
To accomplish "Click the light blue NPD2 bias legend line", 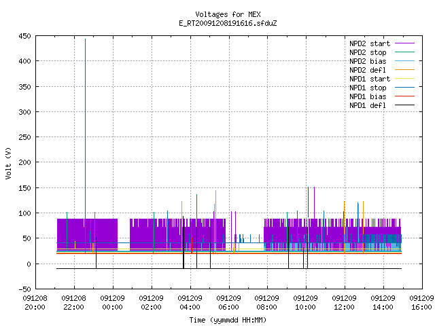I will (x=405, y=61).
